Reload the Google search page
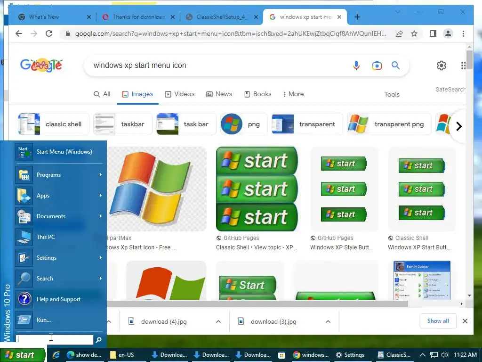The height and width of the screenshot is (362, 482). [49, 33]
